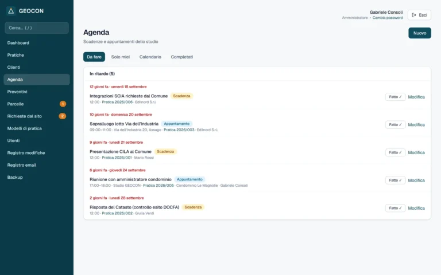Image resolution: width=441 pixels, height=275 pixels.
Task: Open the Utenti page
Action: tap(37, 140)
